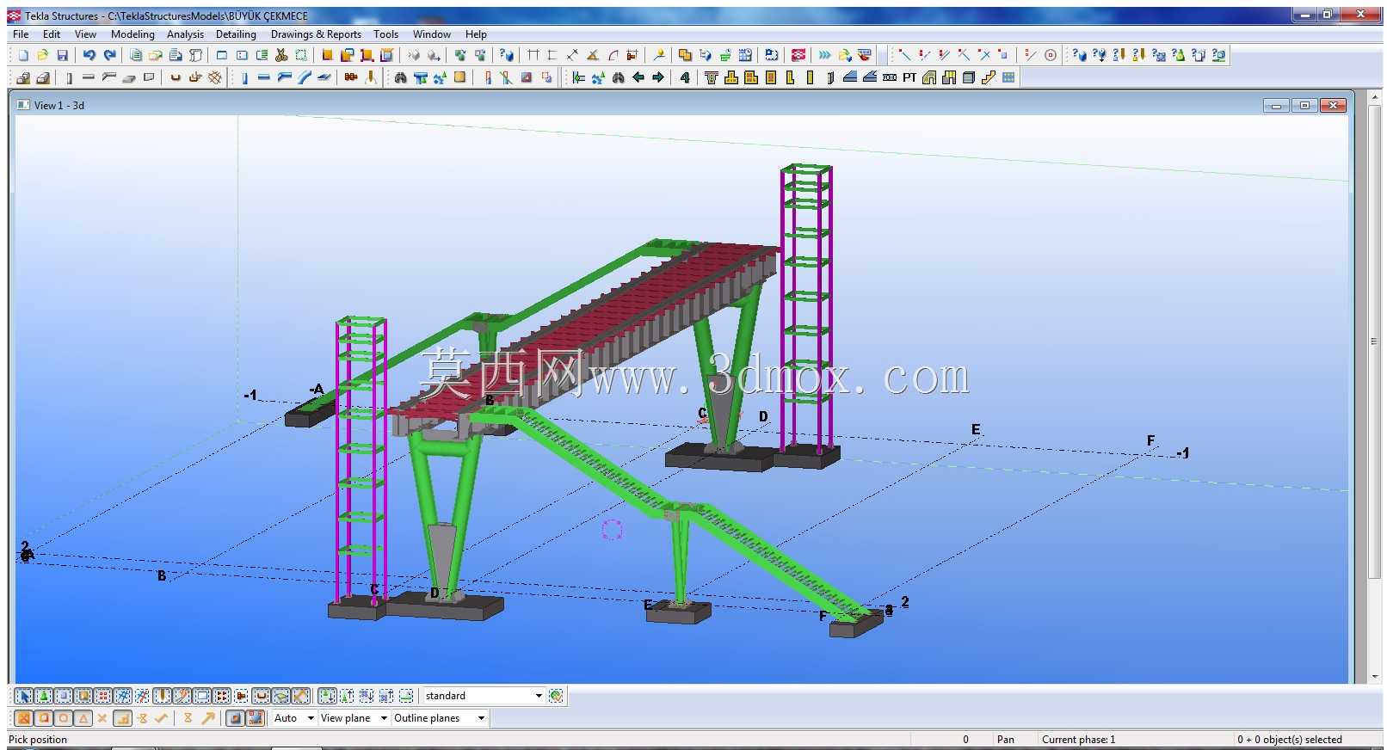Click the Pan status bar entry
Viewport: 1387px width, 750px height.
click(x=1005, y=740)
